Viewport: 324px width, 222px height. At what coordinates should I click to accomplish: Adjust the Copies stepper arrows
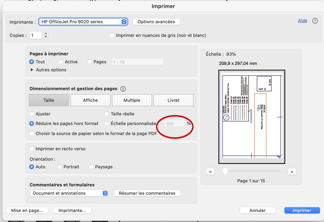pyautogui.click(x=46, y=35)
